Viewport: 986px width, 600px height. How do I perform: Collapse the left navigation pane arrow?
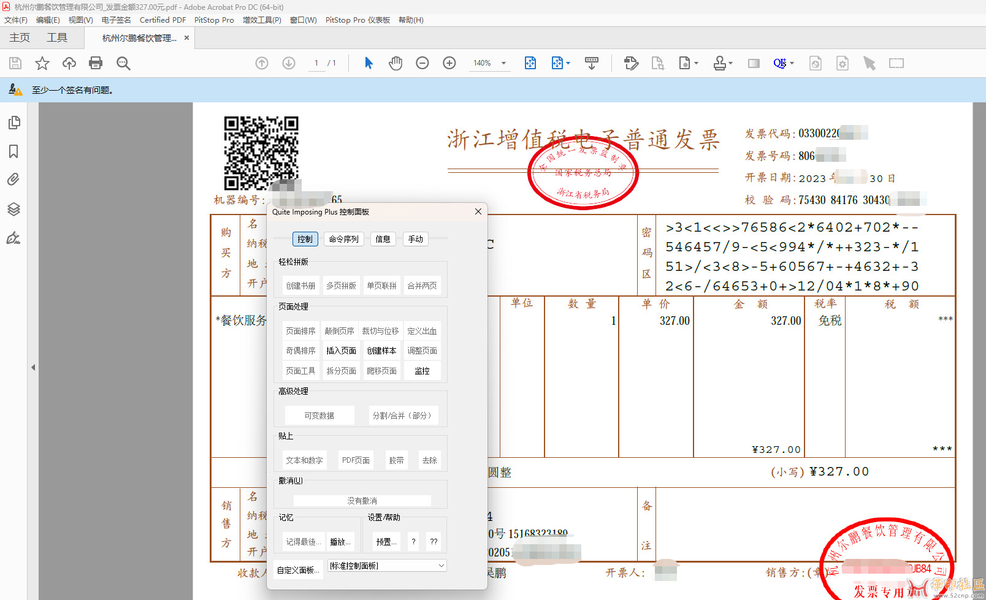[x=33, y=368]
